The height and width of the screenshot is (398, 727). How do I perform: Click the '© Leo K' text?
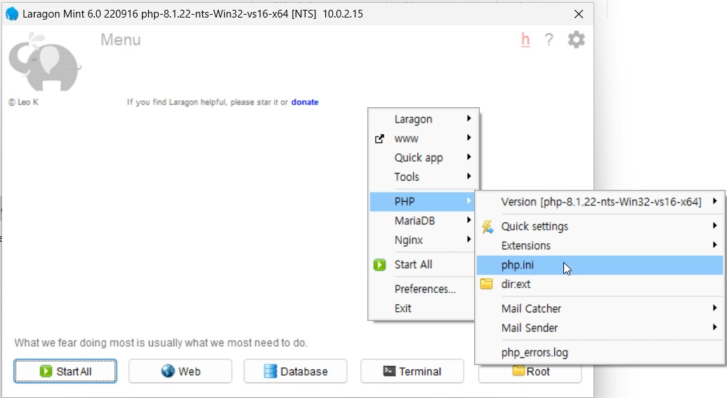click(23, 102)
